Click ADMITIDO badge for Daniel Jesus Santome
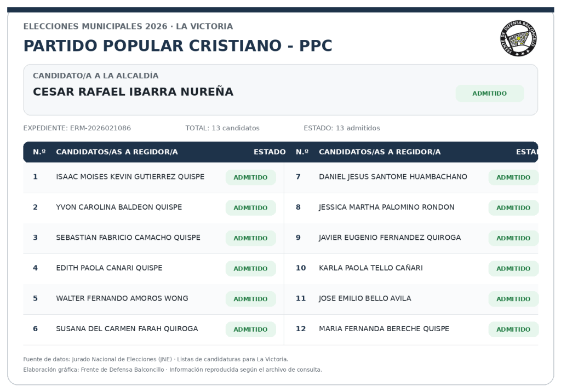This screenshot has height=392, width=561. pos(513,177)
